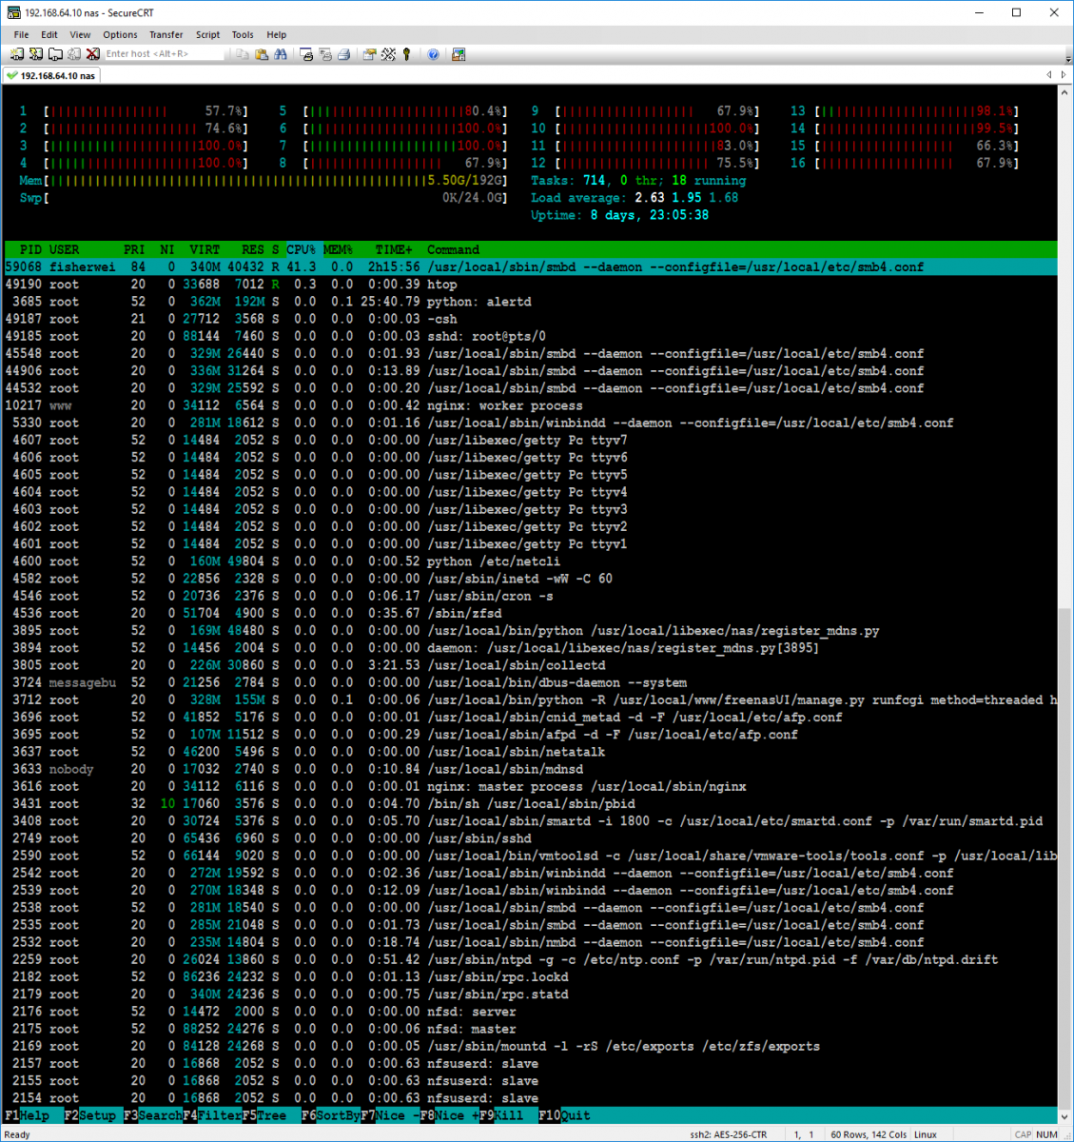The image size is (1074, 1142).
Task: Click the public key icon
Action: [x=407, y=54]
